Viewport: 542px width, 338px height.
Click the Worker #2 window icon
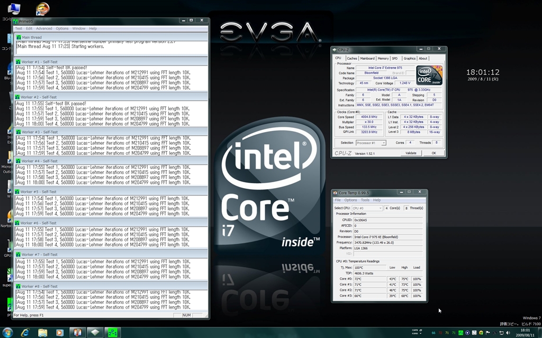tap(17, 97)
